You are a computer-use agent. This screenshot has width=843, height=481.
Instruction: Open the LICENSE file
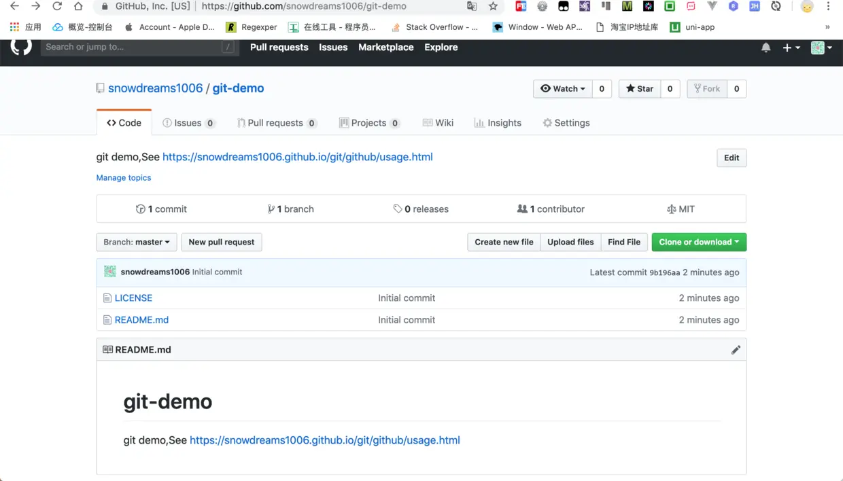[x=133, y=298]
